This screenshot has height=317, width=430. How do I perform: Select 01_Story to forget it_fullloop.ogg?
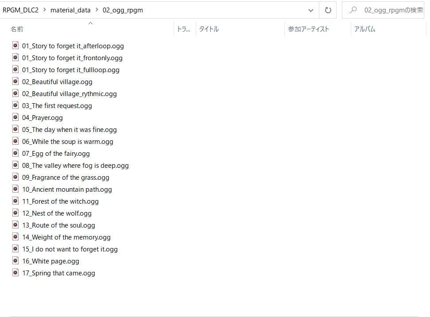click(x=70, y=70)
